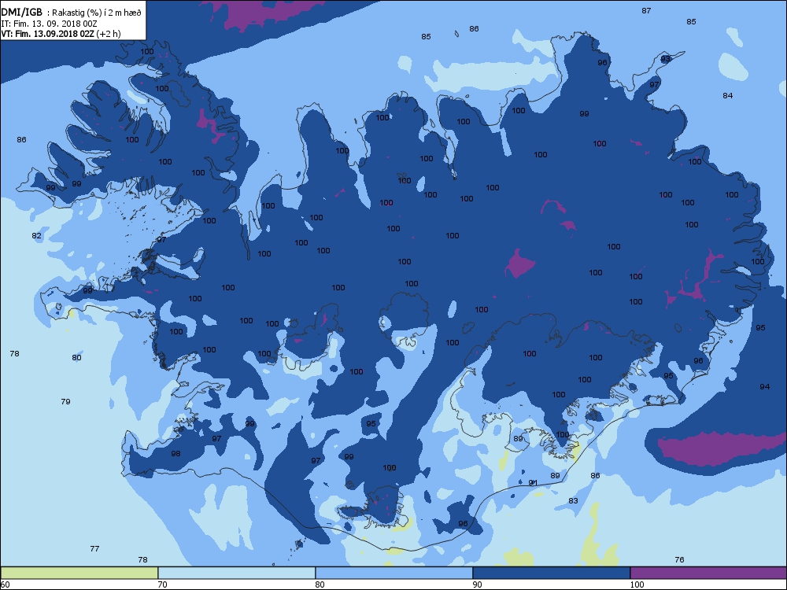
Task: Click the dark blue 90–100 legend swatch
Action: pos(551,573)
